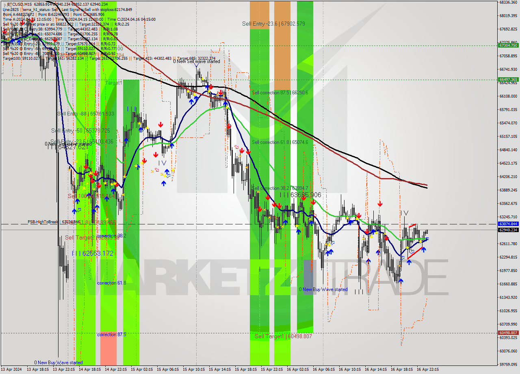Image resolution: width=520 pixels, height=374 pixels.
Task: Click '0 New Buy Wave started' near 16 Apr 06:15
Action: click(323, 289)
